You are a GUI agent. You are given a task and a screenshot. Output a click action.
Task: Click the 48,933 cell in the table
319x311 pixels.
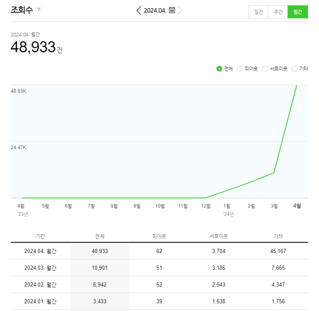[x=100, y=251]
